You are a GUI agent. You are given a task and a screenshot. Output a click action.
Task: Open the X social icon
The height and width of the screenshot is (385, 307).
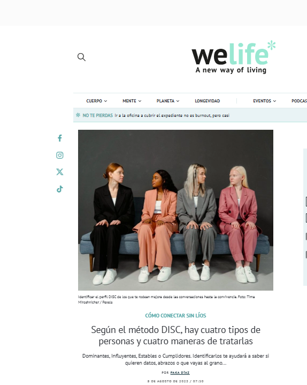click(60, 172)
